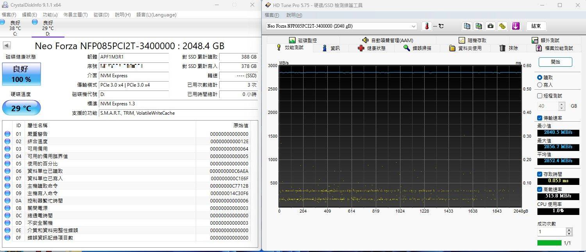586x252 pixels.
Task: Select drive D: in CrystalDiskInfo header
Action: pos(47,27)
